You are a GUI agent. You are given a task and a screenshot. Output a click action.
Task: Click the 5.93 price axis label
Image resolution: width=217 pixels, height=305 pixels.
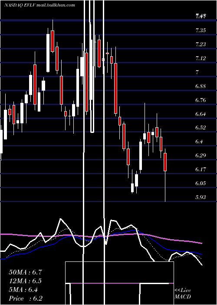[201, 197]
